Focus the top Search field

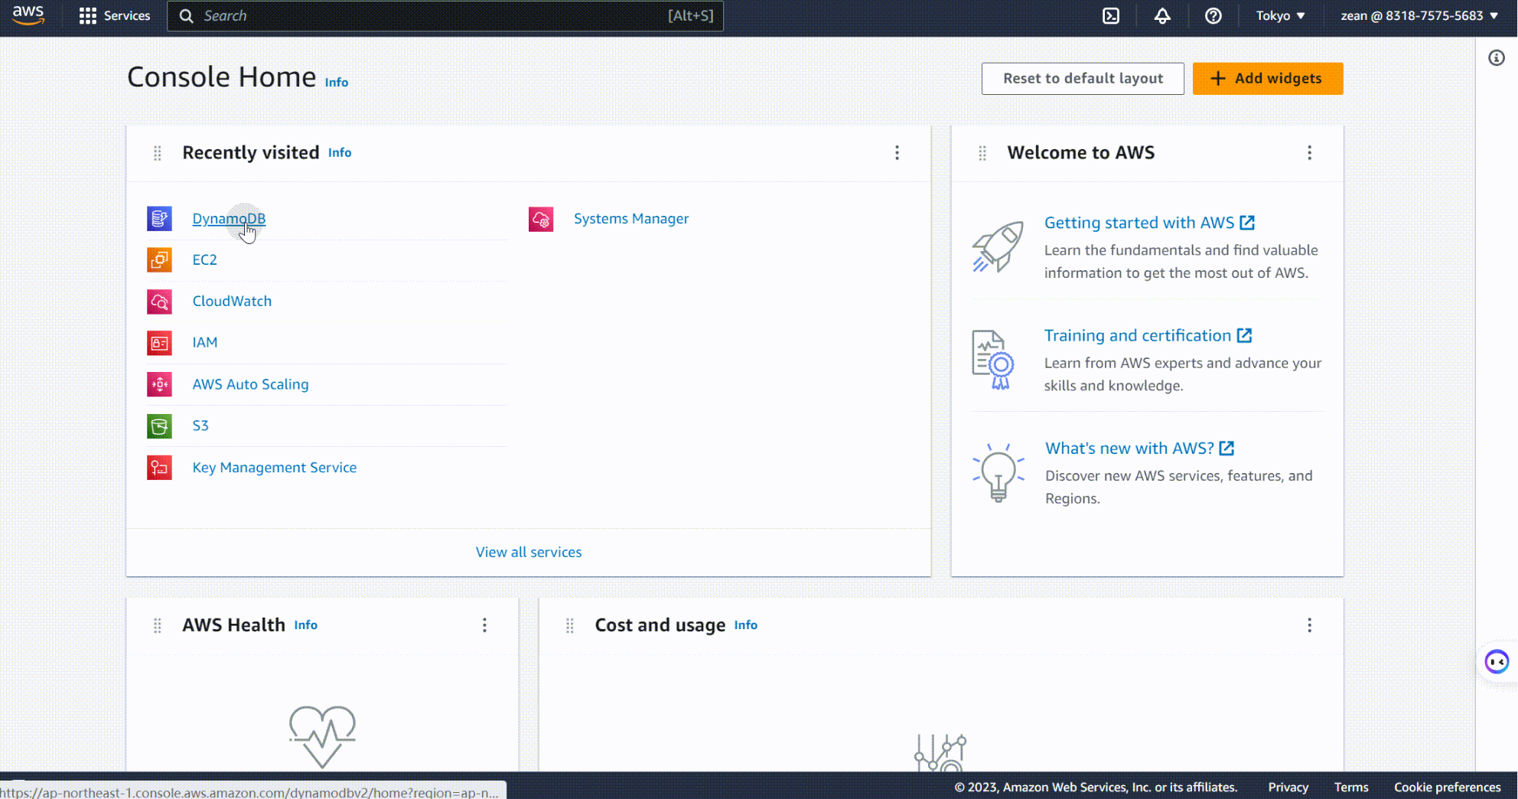click(445, 15)
